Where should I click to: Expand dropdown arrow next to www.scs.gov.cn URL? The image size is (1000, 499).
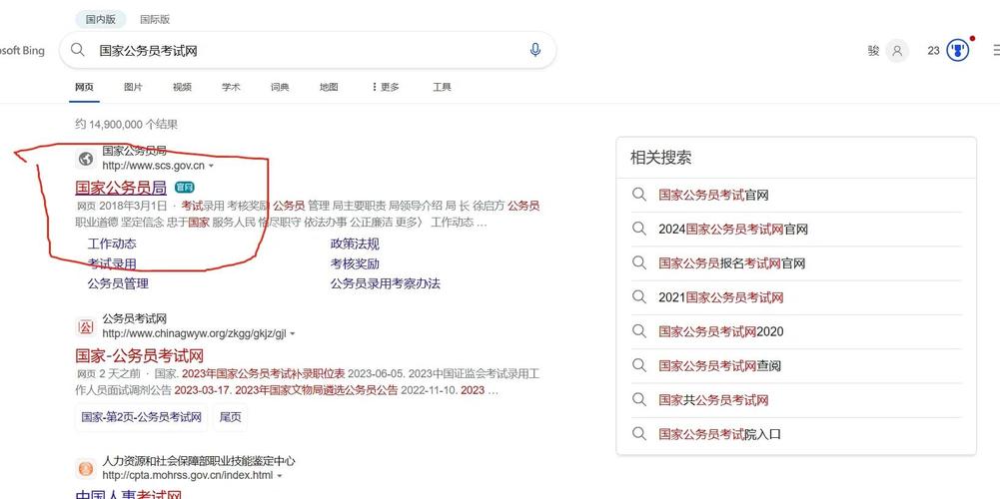pos(211,166)
